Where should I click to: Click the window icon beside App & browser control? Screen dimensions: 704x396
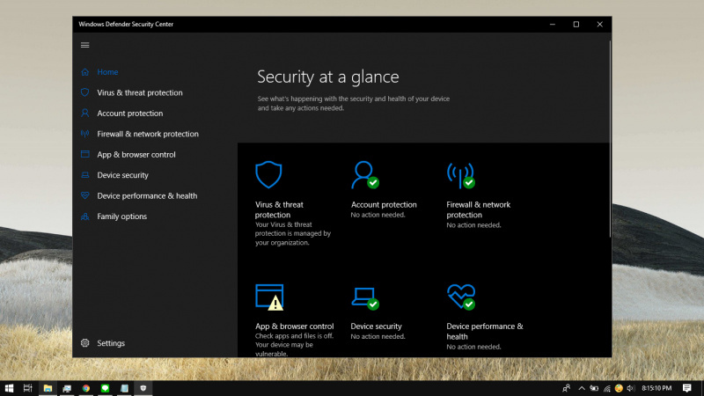click(84, 155)
